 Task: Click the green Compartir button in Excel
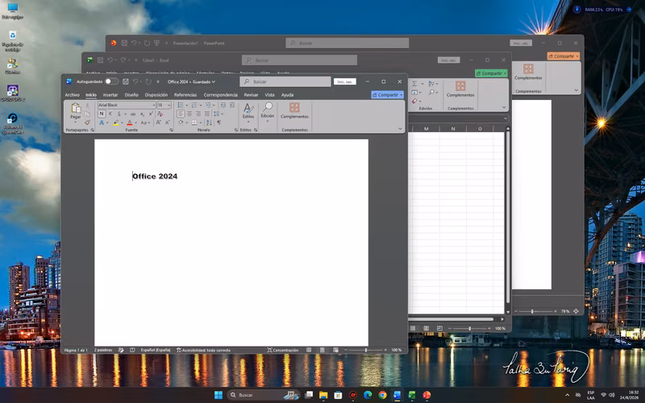pyautogui.click(x=491, y=73)
